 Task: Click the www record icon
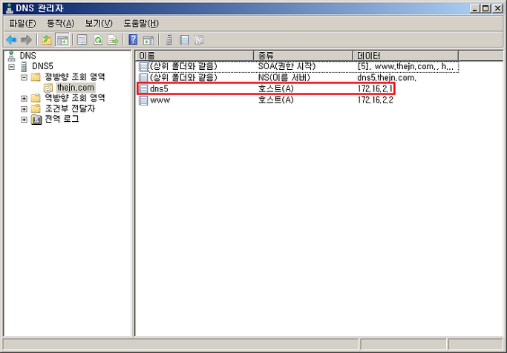coord(143,100)
